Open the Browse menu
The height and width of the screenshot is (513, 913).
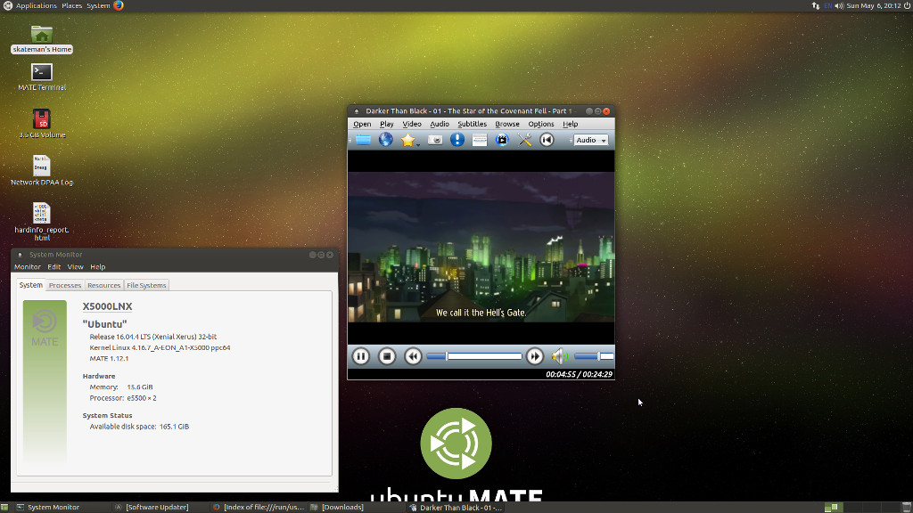(x=507, y=124)
